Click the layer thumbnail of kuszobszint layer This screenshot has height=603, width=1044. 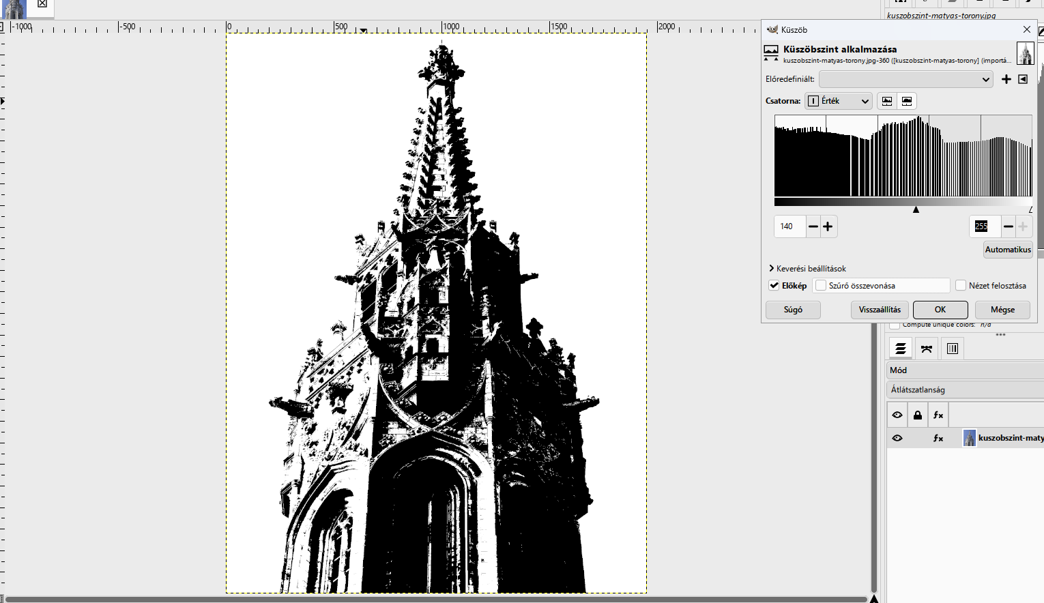pos(969,438)
